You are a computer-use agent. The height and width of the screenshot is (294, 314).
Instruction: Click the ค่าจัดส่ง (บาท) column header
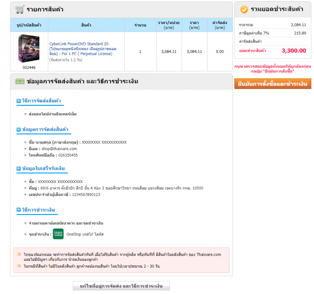(x=220, y=25)
